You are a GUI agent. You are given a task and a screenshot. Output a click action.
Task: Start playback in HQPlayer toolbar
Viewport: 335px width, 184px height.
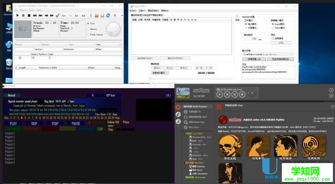18,15
